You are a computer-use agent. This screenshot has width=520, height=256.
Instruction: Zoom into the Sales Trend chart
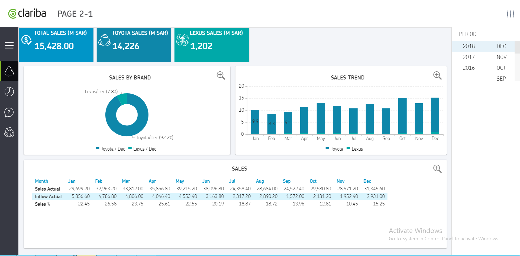coord(437,75)
